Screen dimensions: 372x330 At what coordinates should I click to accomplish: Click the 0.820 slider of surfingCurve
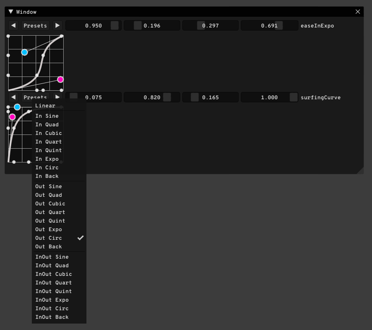(152, 98)
